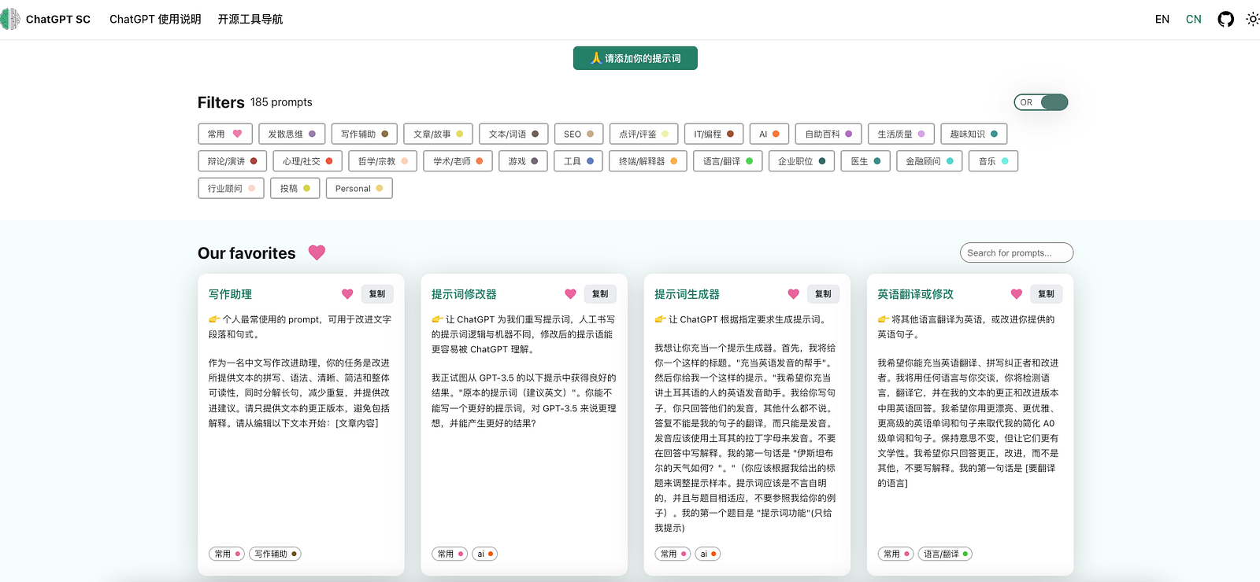The width and height of the screenshot is (1260, 582).
Task: Favorite heart on 提示词生成器 card
Action: click(x=793, y=294)
